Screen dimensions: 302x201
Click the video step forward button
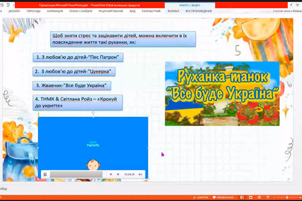click(x=118, y=175)
